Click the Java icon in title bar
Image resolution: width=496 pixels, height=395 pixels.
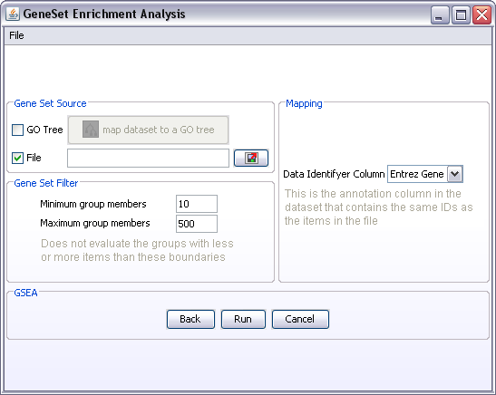pos(13,14)
